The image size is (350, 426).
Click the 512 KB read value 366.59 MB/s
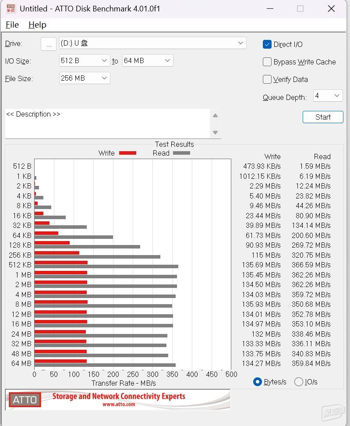tap(311, 265)
